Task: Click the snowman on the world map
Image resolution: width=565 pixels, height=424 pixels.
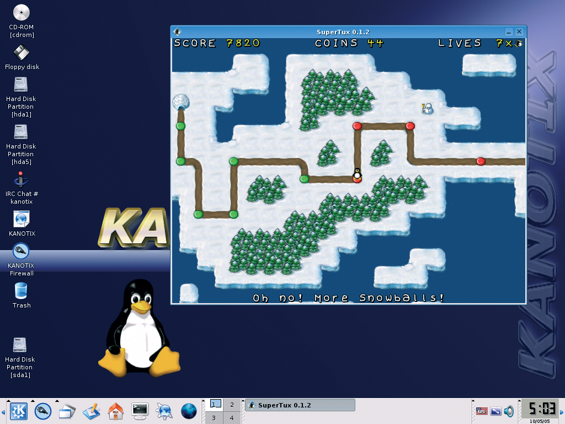Action: click(428, 108)
